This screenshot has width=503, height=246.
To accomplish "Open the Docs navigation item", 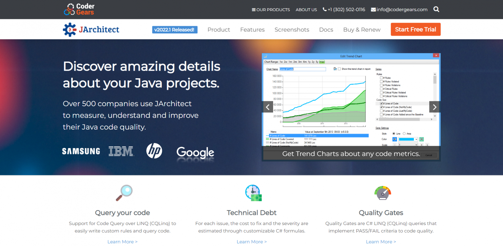I will (x=326, y=29).
